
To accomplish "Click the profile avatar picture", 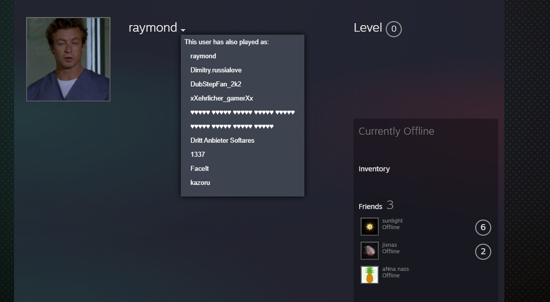I will pos(68,59).
